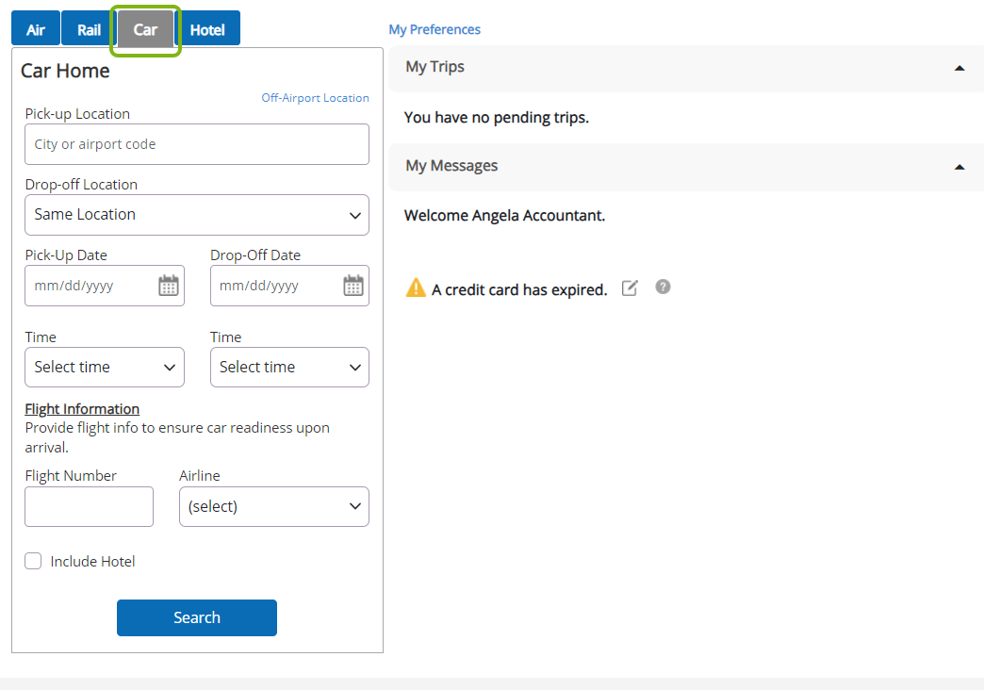Select the highlighted Car tab
This screenshot has width=984, height=690.
tap(145, 28)
